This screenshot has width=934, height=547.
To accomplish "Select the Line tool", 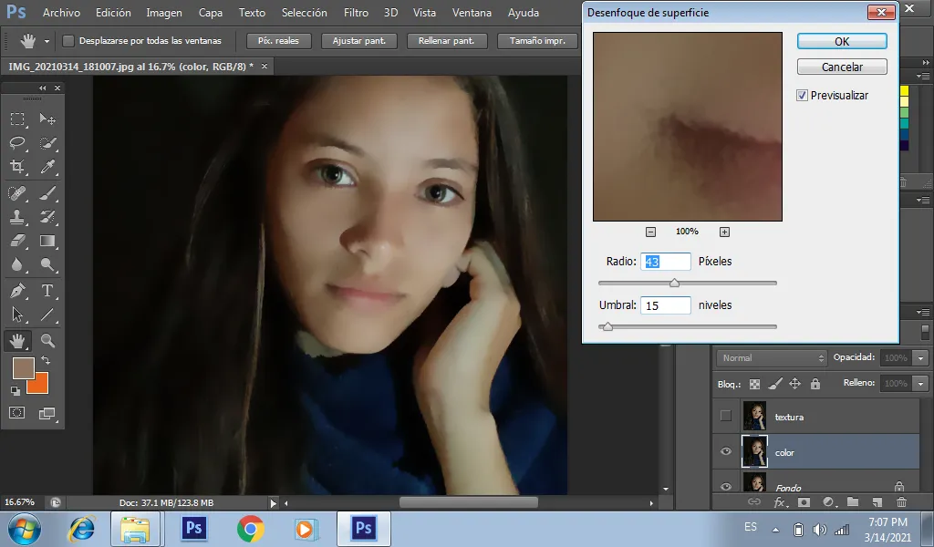I will coord(47,315).
